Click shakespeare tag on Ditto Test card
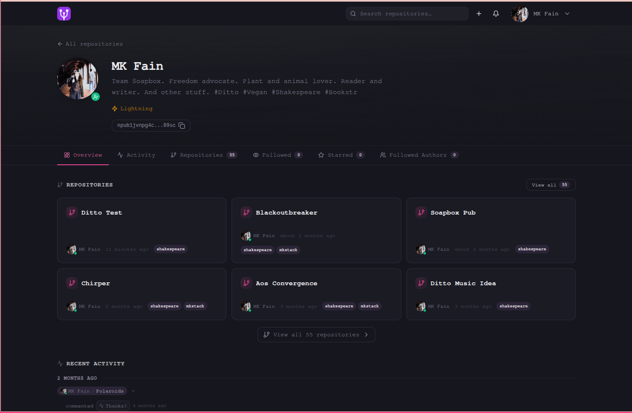 171,249
